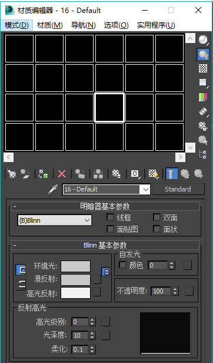Open the 选项(O) menu
The width and height of the screenshot is (213, 363).
coord(116,25)
